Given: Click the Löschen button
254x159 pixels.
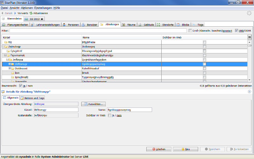Looking at the screenshot, I should click(159, 149).
